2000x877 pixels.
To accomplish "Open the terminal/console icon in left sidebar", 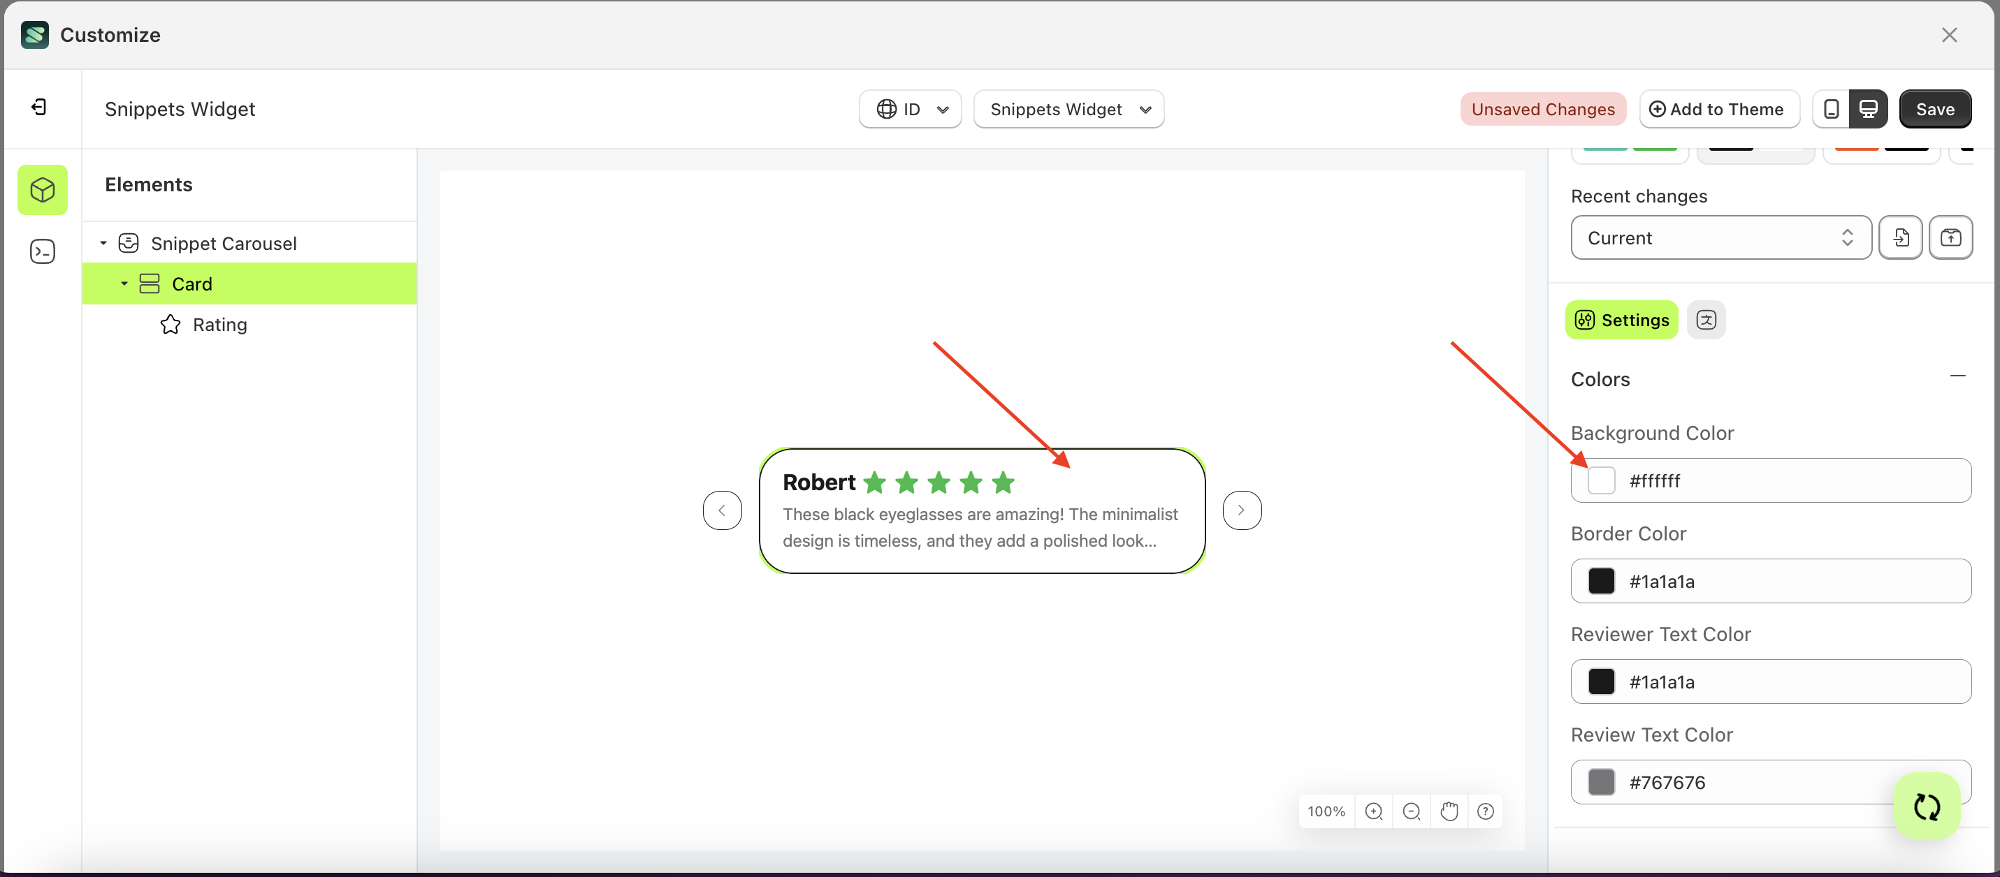I will coord(42,251).
